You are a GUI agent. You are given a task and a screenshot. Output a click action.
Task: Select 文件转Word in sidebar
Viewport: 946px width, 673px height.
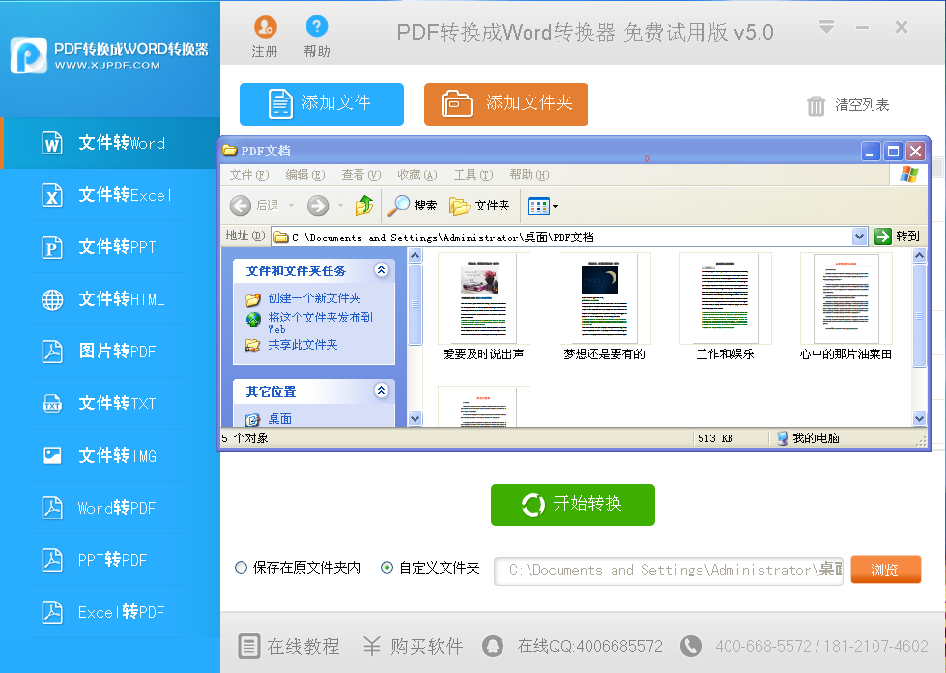[111, 143]
